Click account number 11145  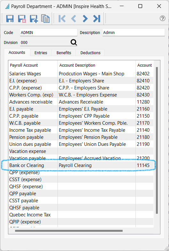(143, 165)
